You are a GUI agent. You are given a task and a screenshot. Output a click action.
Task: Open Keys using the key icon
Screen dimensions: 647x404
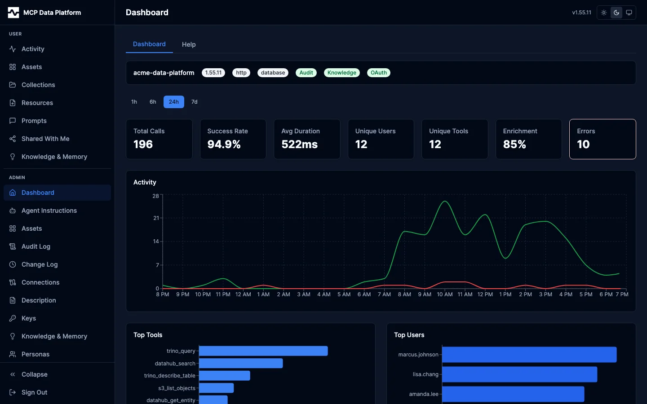(x=12, y=318)
